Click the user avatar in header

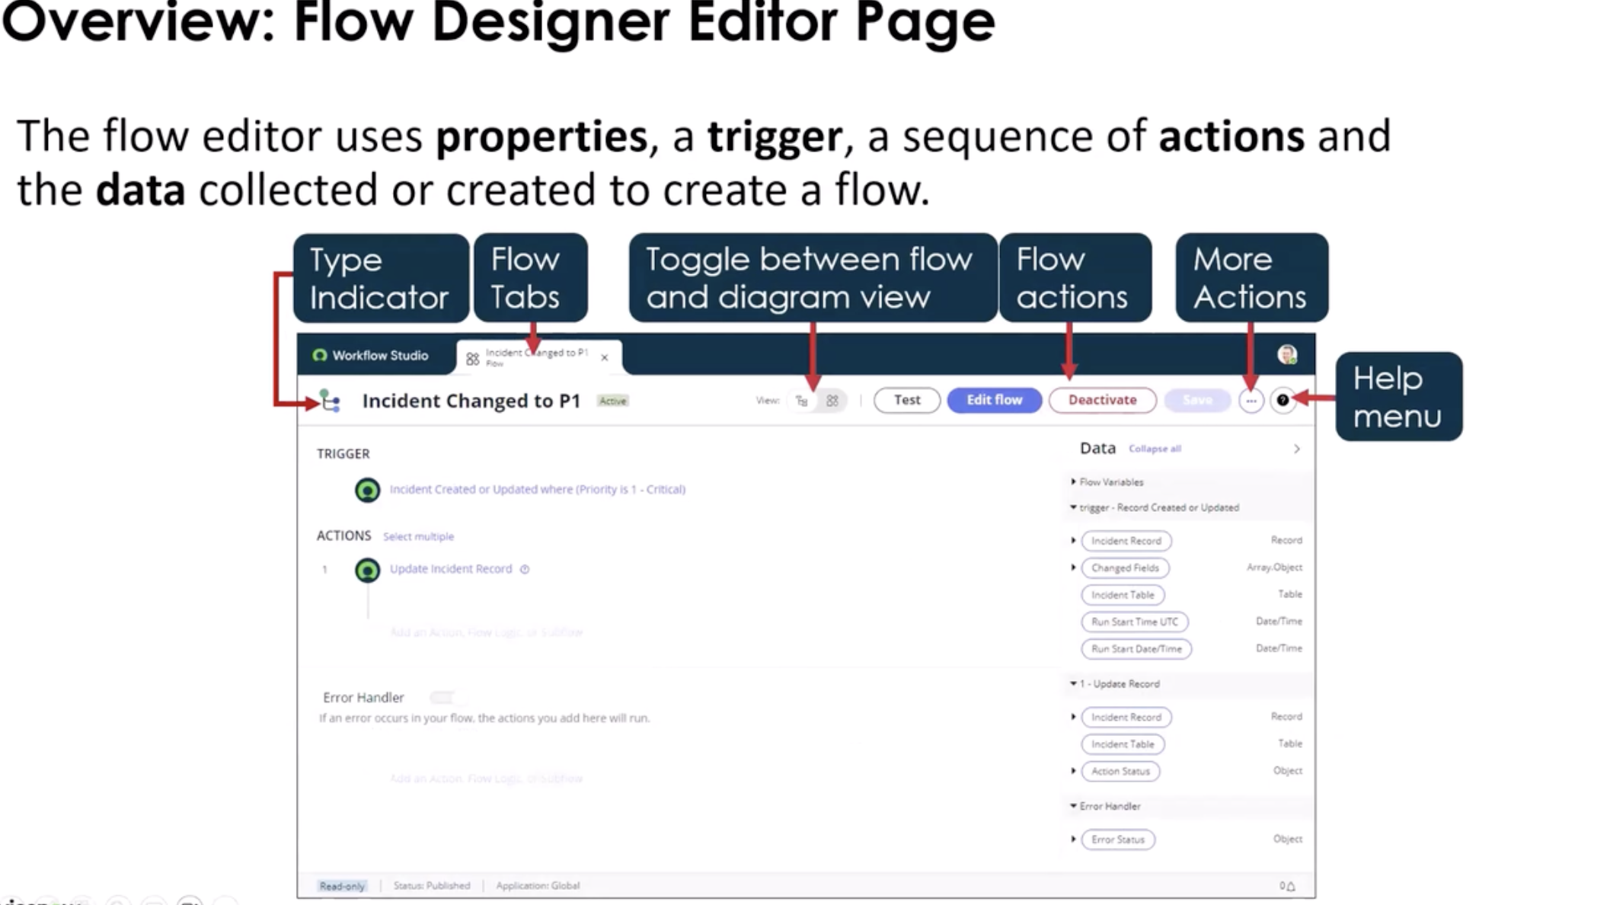[1287, 355]
